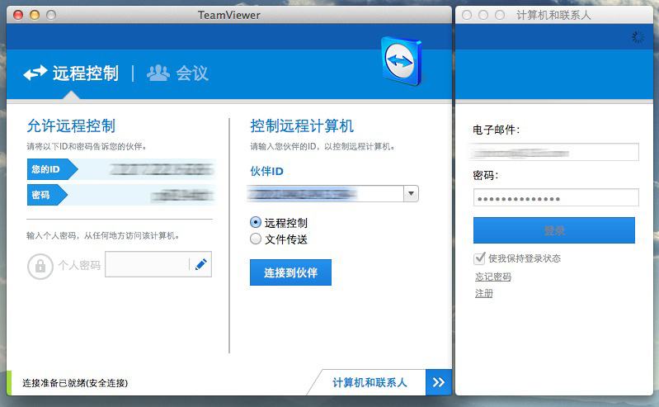Image resolution: width=659 pixels, height=407 pixels.
Task: Select the 远程控制 radio button
Action: (256, 222)
